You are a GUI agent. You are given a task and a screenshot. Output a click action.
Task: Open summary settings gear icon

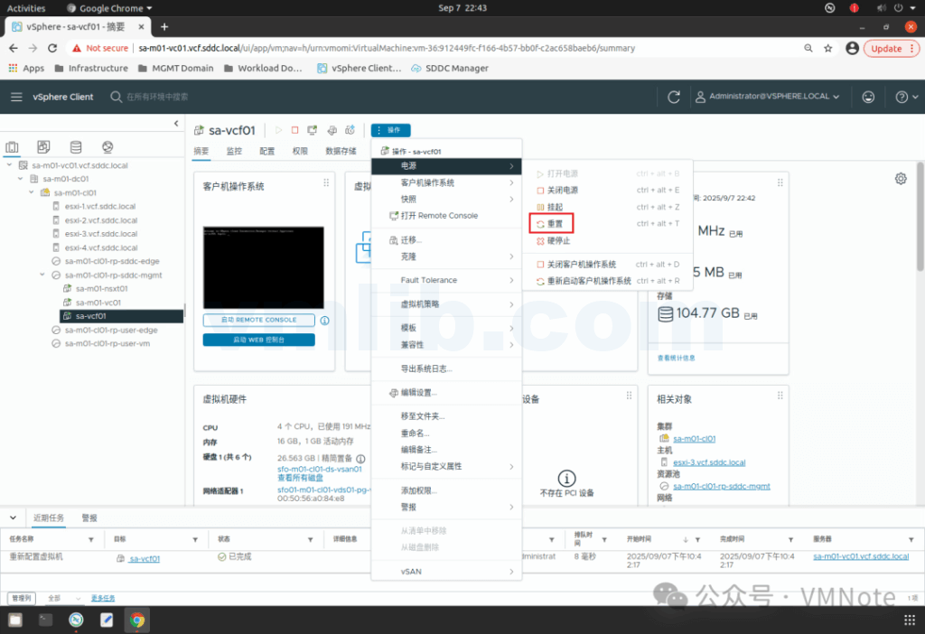pyautogui.click(x=900, y=179)
